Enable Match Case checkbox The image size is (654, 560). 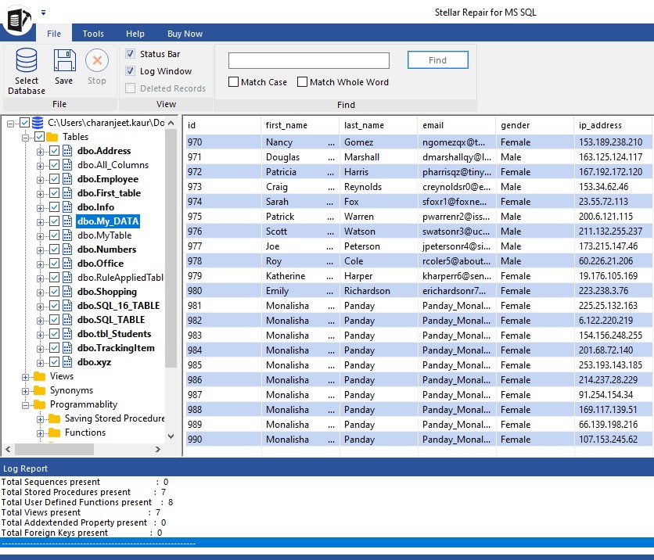coord(234,82)
